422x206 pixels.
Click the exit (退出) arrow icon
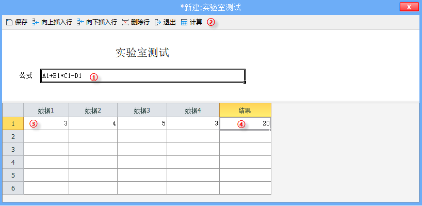[x=157, y=22]
